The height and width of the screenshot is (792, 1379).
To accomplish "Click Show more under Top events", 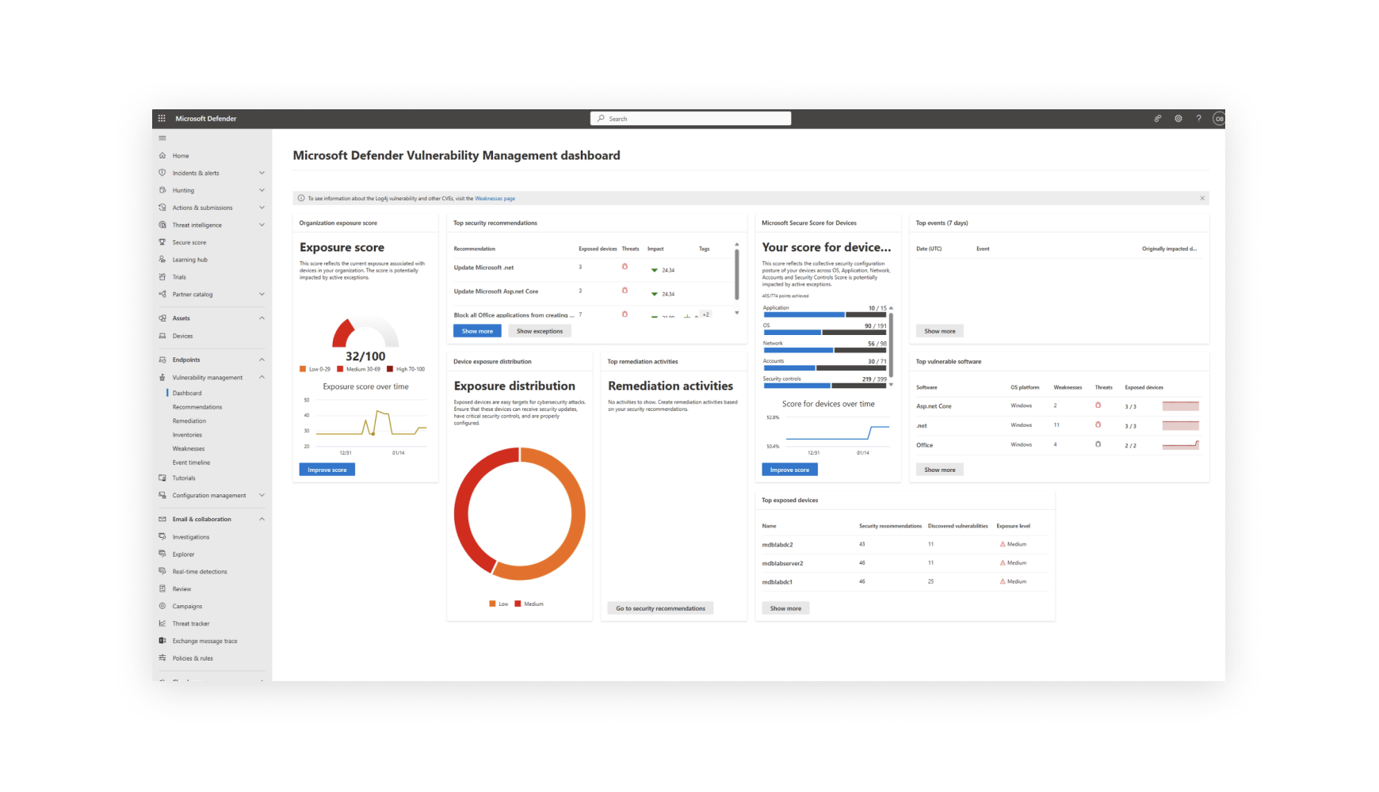I will 940,331.
